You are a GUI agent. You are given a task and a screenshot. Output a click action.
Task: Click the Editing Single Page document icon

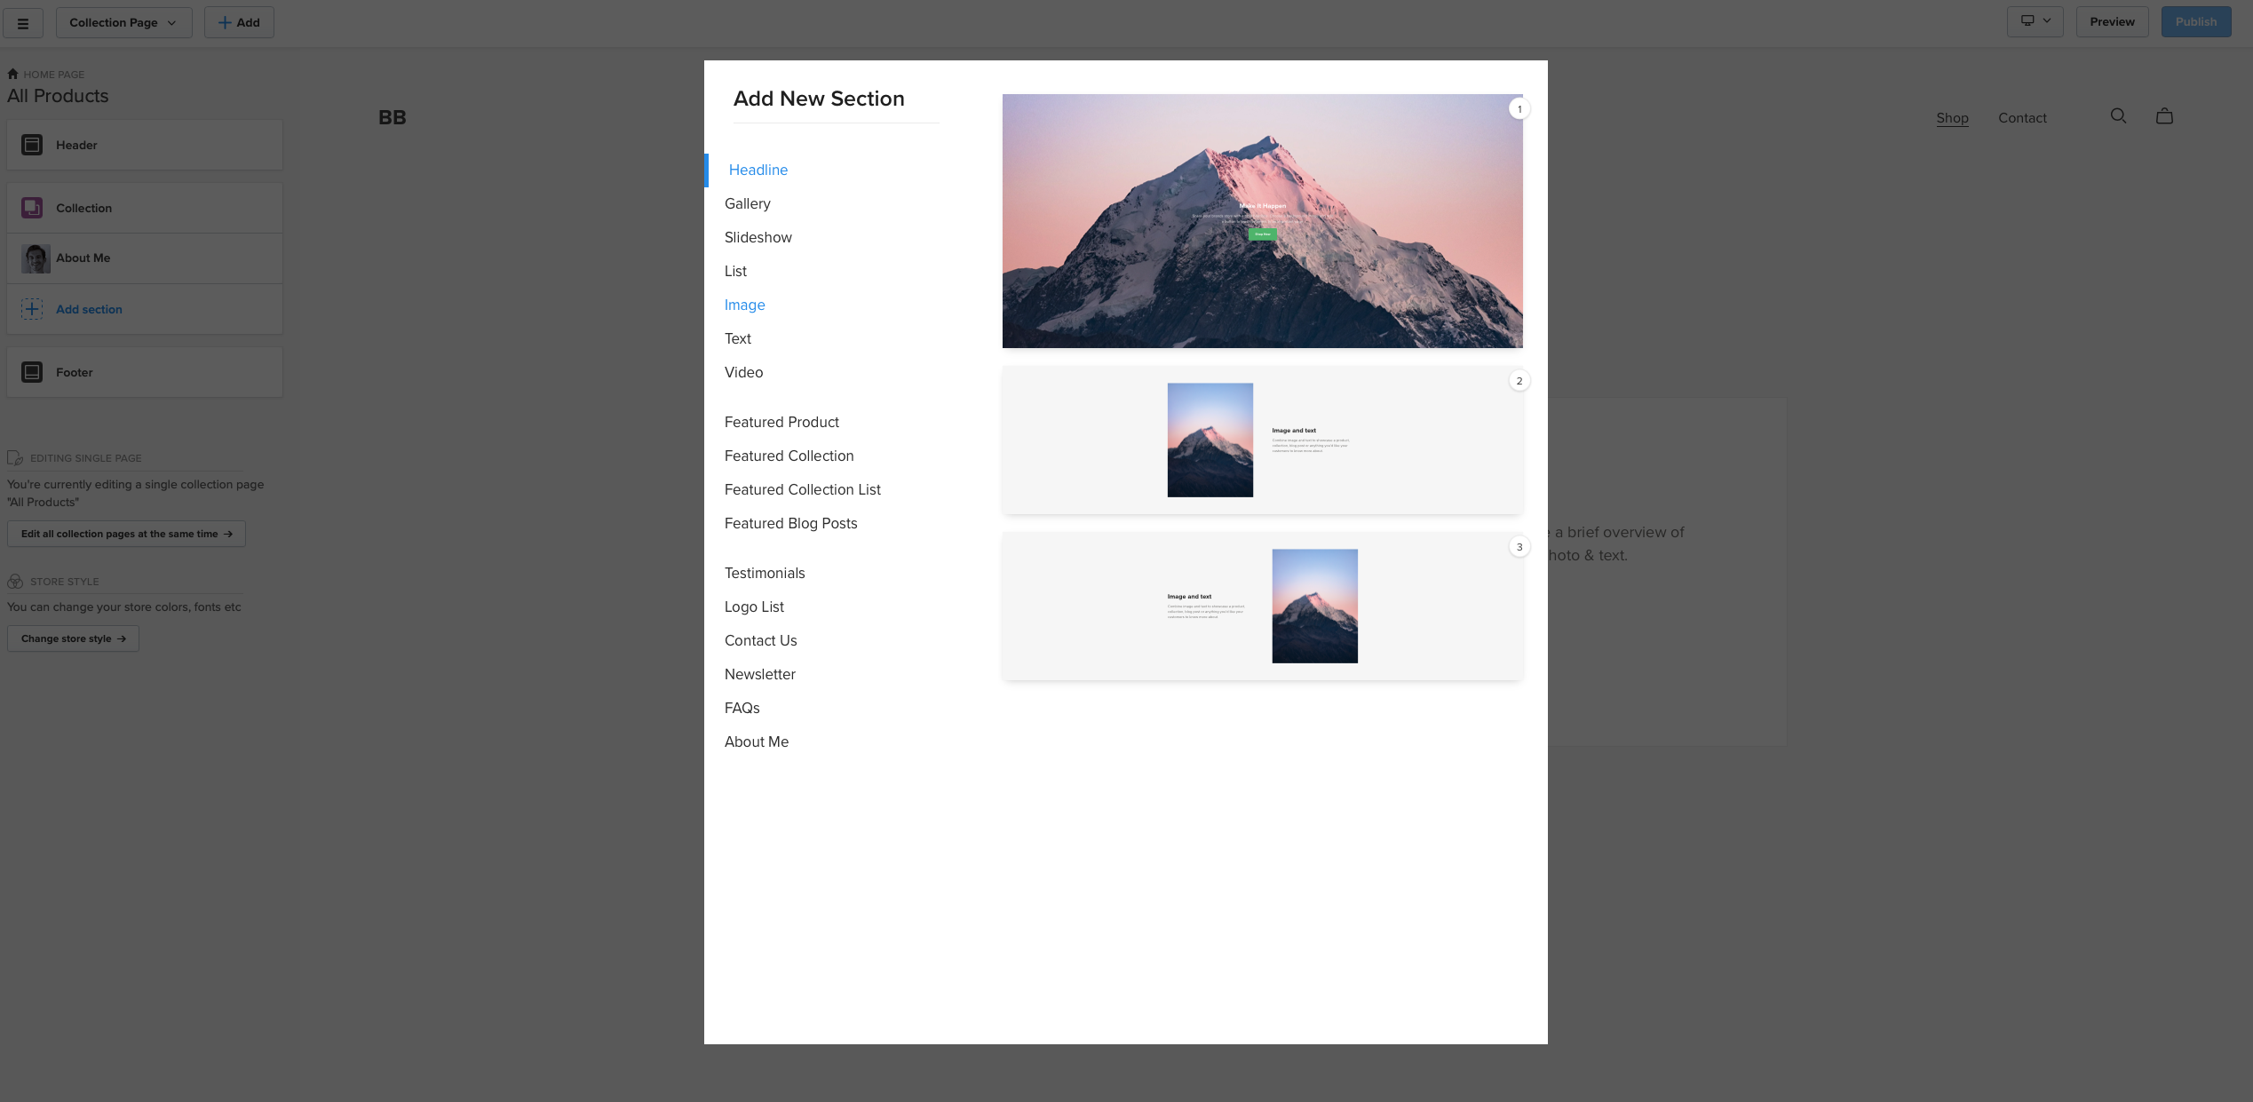pyautogui.click(x=15, y=457)
